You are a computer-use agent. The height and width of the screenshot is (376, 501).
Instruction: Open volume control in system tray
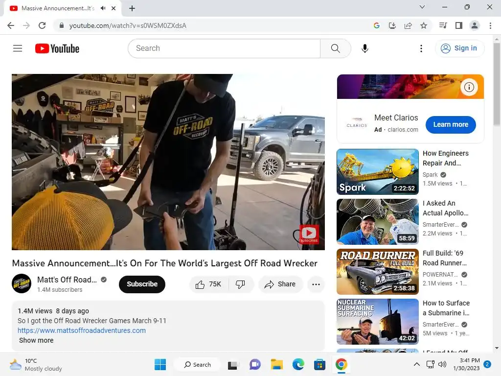[x=442, y=364]
